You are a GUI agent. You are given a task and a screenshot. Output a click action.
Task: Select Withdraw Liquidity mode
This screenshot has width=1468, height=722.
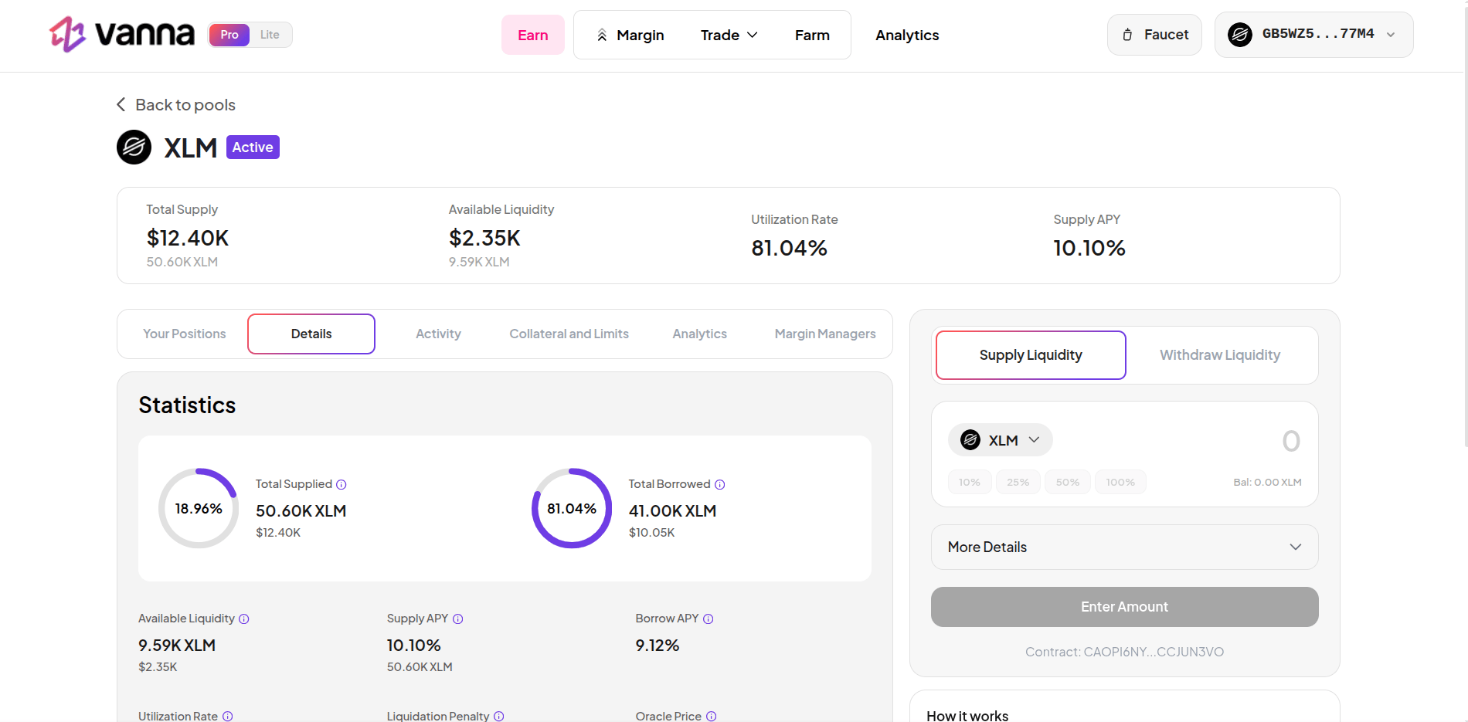(1220, 355)
